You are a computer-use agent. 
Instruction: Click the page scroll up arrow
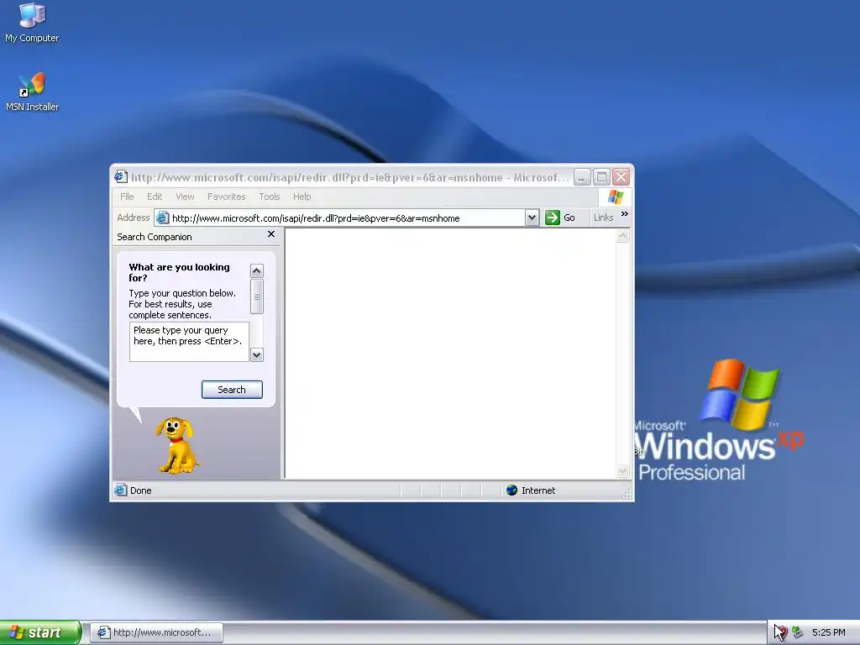click(x=622, y=236)
